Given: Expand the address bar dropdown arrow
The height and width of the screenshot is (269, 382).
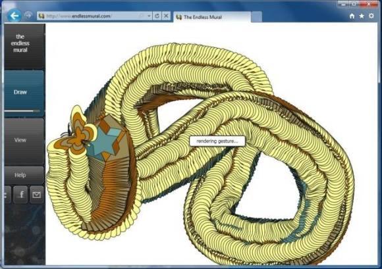Looking at the screenshot, I should coord(149,16).
